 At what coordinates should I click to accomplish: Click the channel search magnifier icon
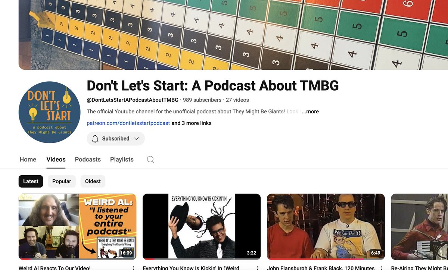click(x=150, y=160)
